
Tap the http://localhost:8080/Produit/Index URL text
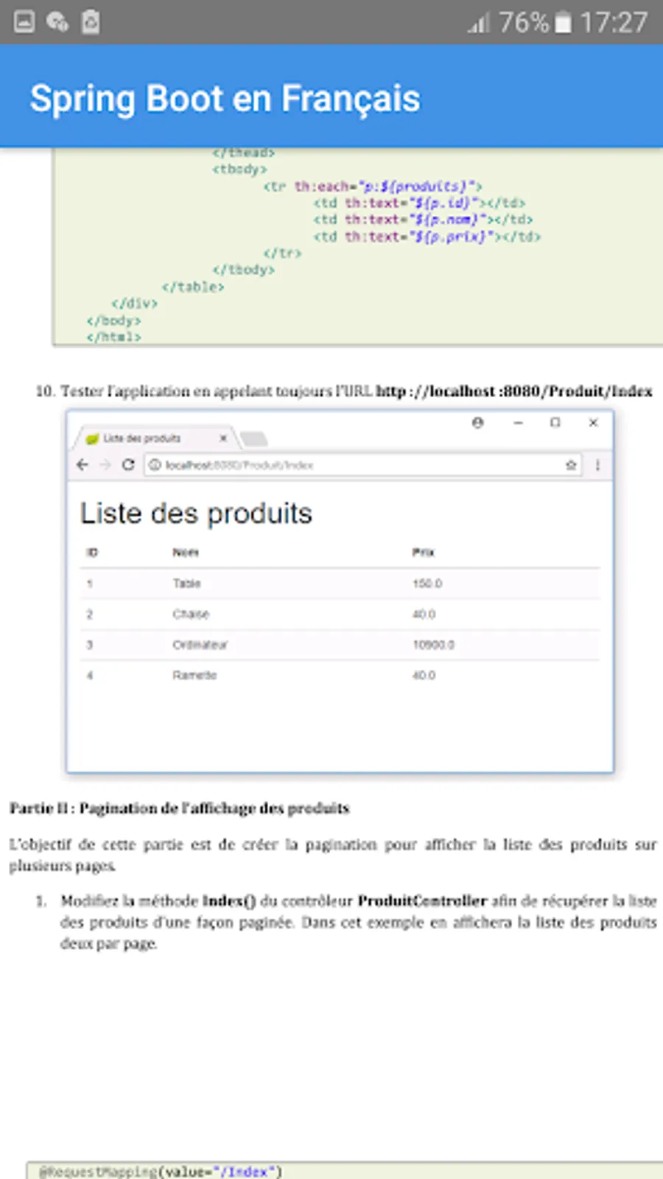click(514, 391)
